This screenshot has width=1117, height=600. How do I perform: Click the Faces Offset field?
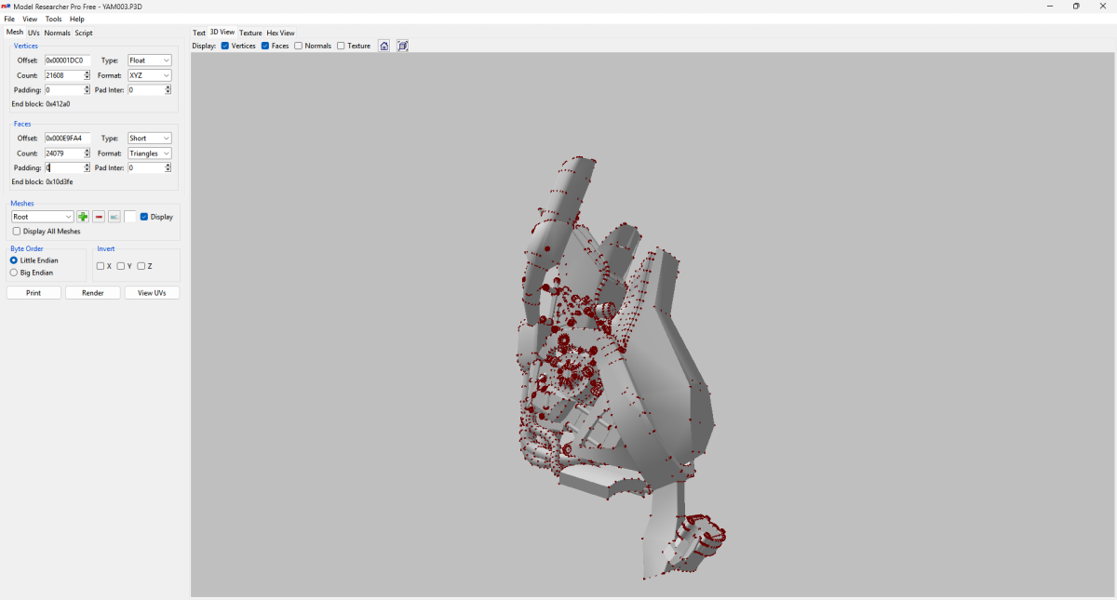click(67, 139)
